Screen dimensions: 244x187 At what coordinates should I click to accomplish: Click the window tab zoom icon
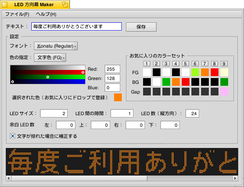pyautogui.click(x=65, y=5)
